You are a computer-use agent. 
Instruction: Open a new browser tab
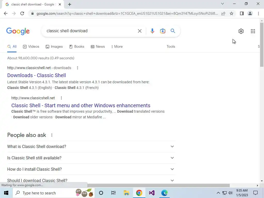coord(70,5)
